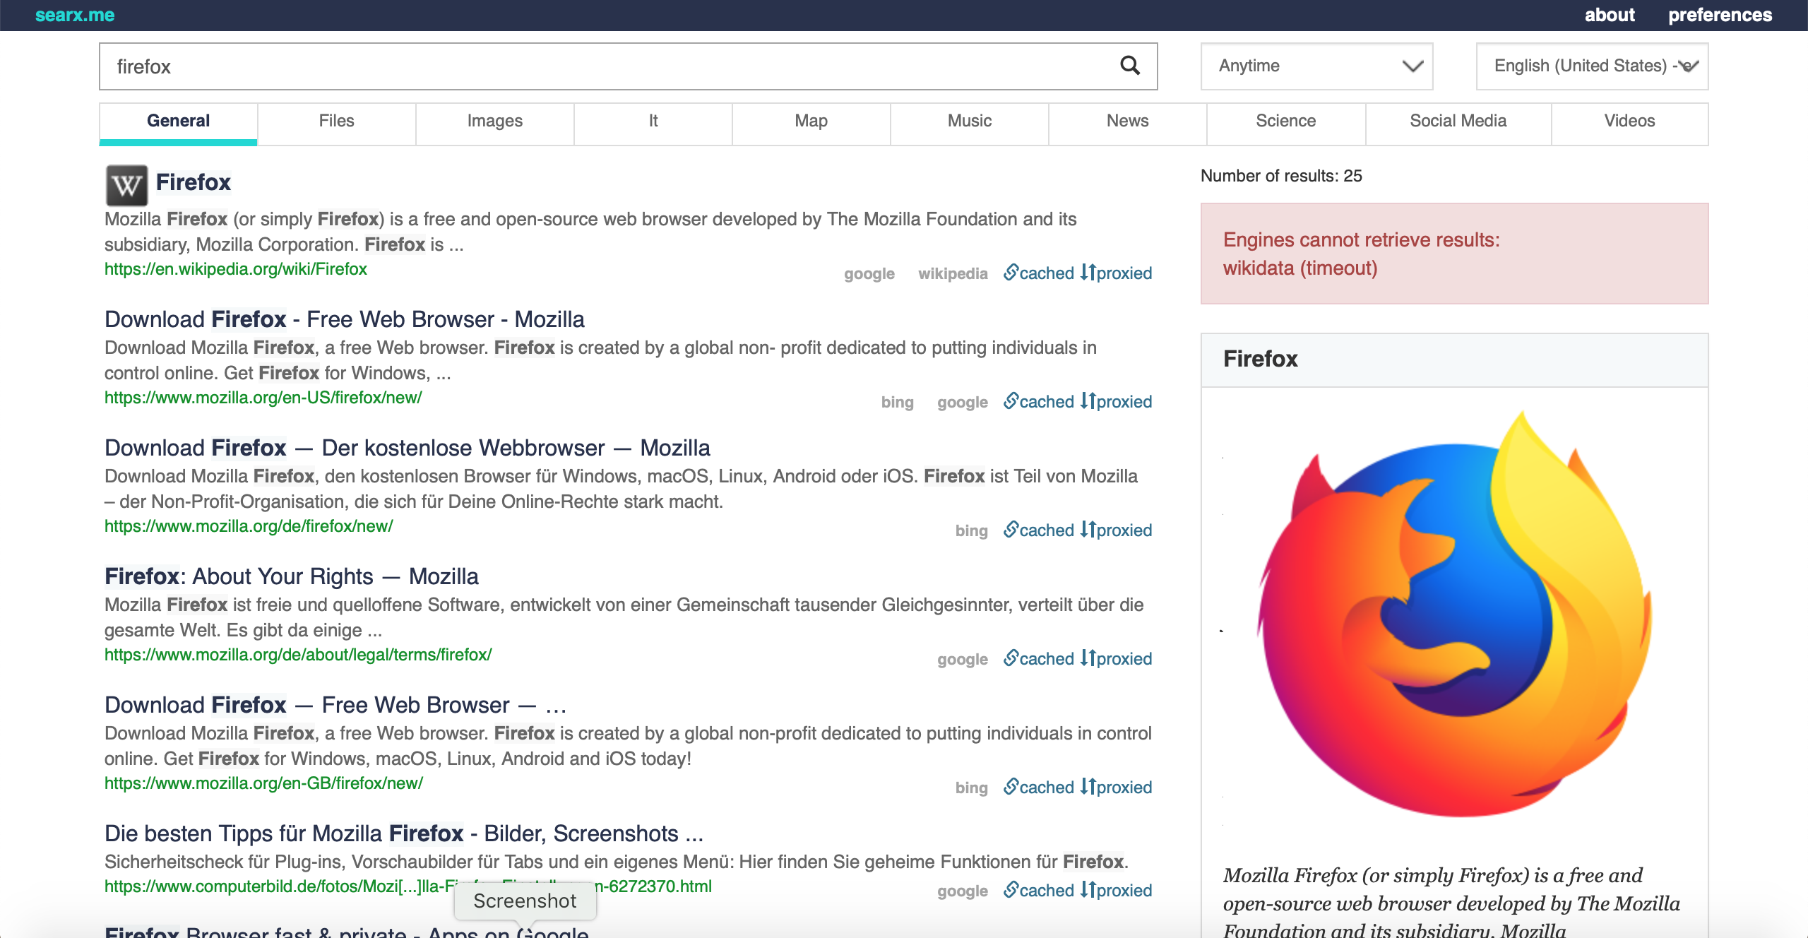Click the Wikipedia W icon beside Firefox
Screen dimensions: 1808x938
pos(126,185)
